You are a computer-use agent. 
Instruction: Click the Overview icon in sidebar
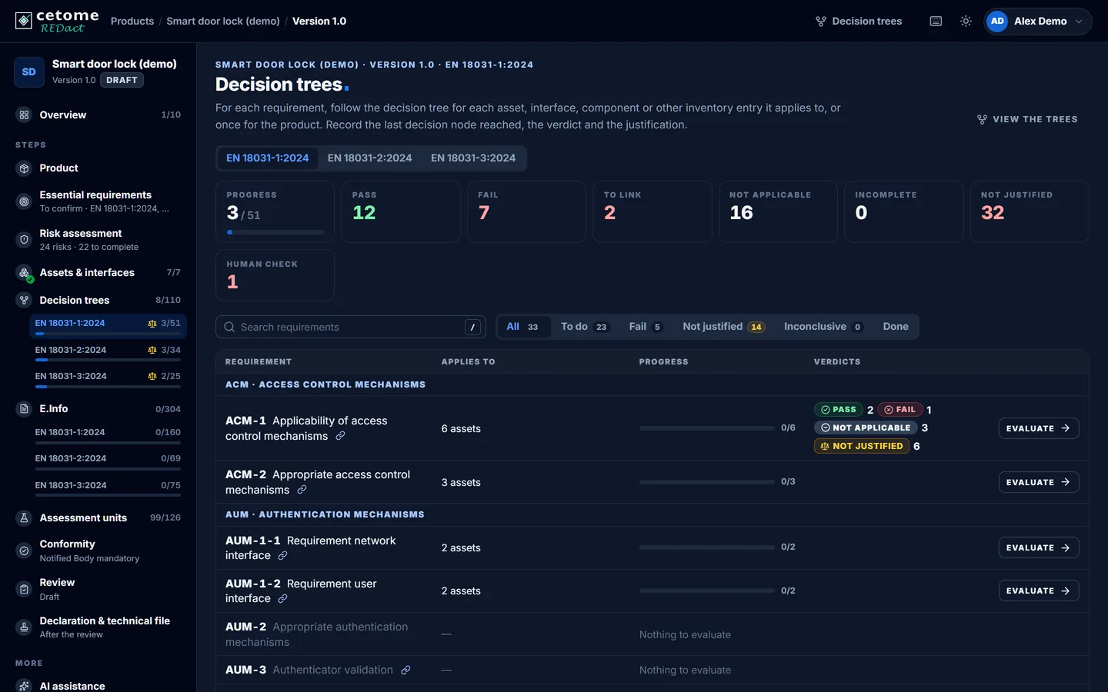(24, 115)
